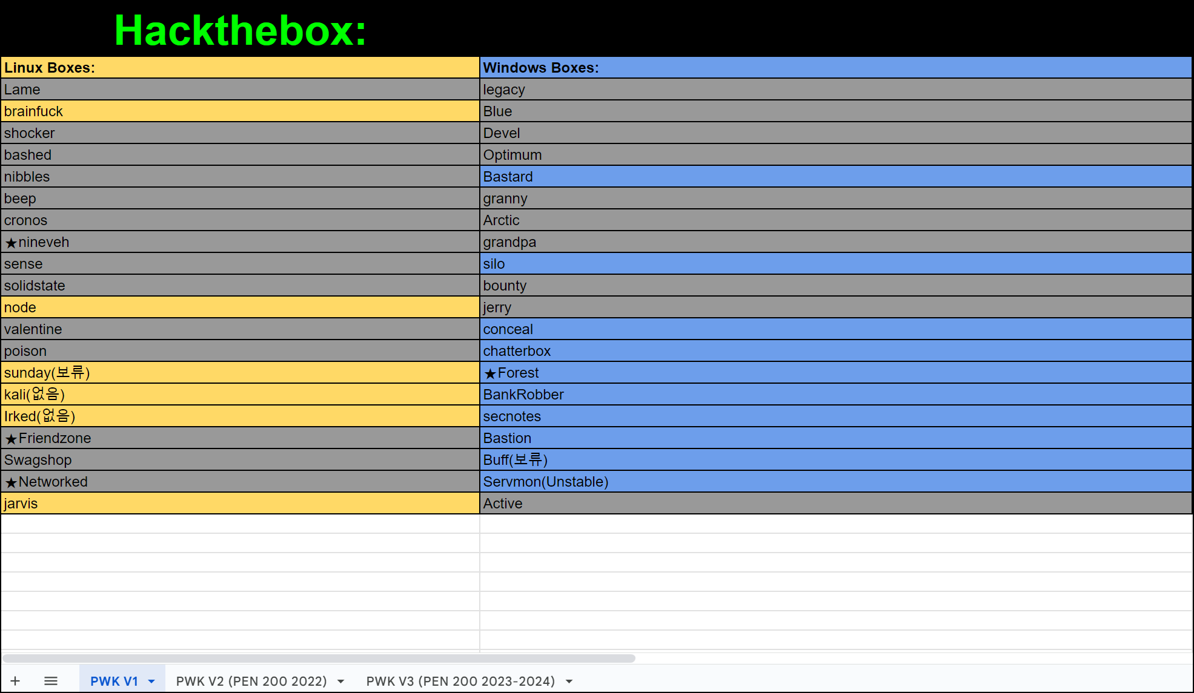
Task: Click the Bastard cell
Action: [836, 177]
